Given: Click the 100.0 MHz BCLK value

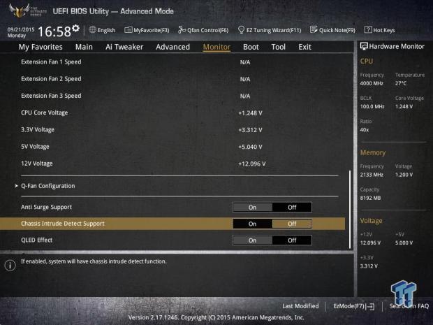Looking at the screenshot, I should (x=372, y=106).
